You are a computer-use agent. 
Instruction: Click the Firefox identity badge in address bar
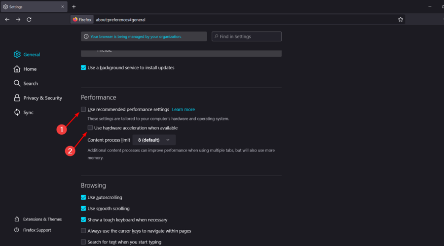(x=82, y=20)
